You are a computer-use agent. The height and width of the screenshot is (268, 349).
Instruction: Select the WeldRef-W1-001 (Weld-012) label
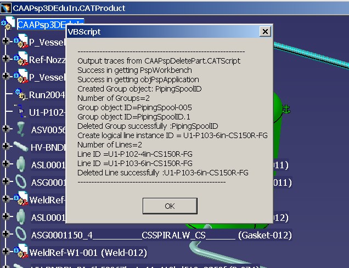point(88,253)
